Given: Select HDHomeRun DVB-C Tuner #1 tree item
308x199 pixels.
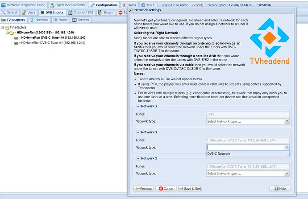Looking at the screenshot, I should click(53, 42).
